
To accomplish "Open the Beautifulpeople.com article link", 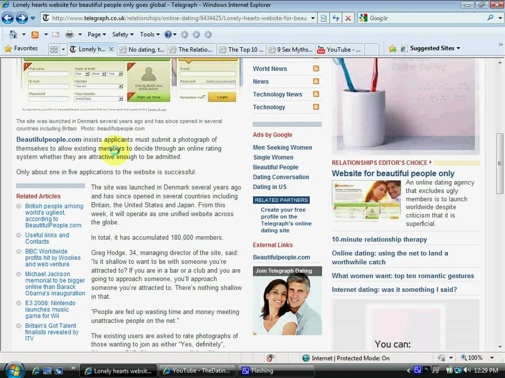I will tap(48, 140).
